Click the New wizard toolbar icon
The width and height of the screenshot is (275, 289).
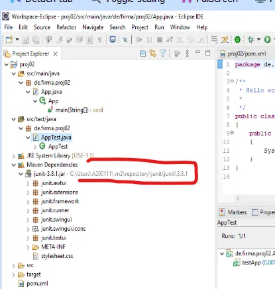coord(9,40)
